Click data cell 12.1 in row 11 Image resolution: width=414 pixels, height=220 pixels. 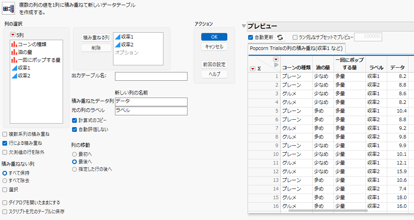point(397,163)
